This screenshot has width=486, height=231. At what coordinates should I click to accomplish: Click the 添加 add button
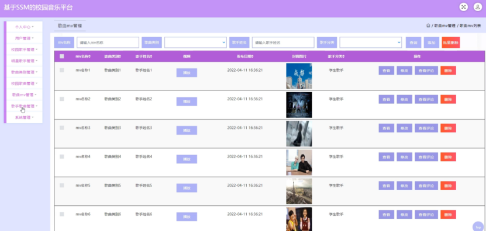[432, 43]
